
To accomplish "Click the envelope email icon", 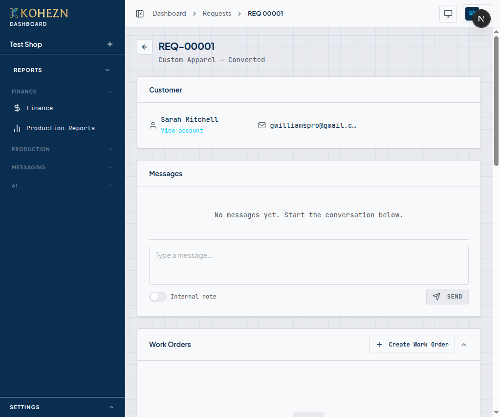I will coord(262,125).
